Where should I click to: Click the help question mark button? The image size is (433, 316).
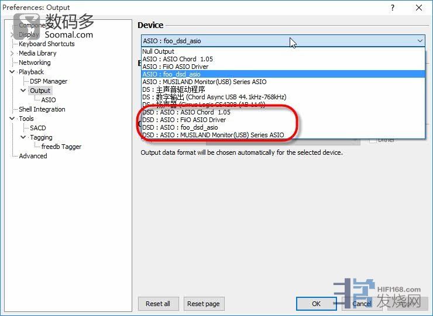pos(393,8)
